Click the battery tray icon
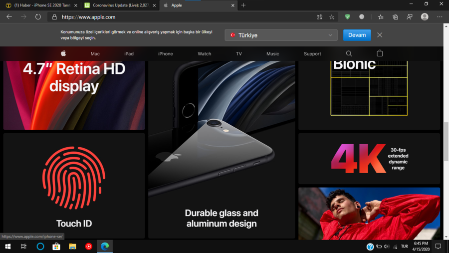Viewport: 449px width, 253px height. click(379, 247)
